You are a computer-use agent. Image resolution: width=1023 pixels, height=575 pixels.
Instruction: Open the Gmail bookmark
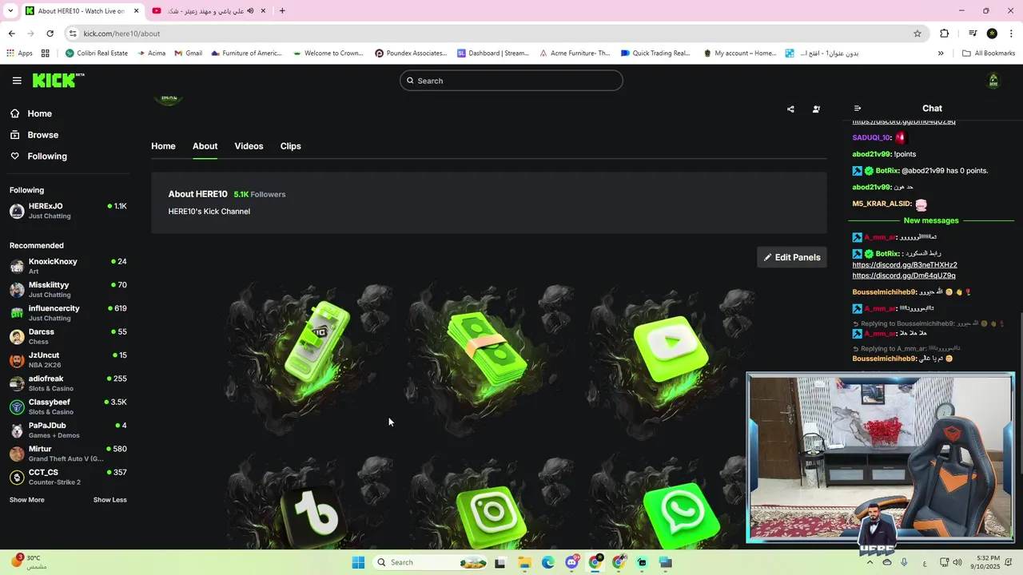pos(188,54)
